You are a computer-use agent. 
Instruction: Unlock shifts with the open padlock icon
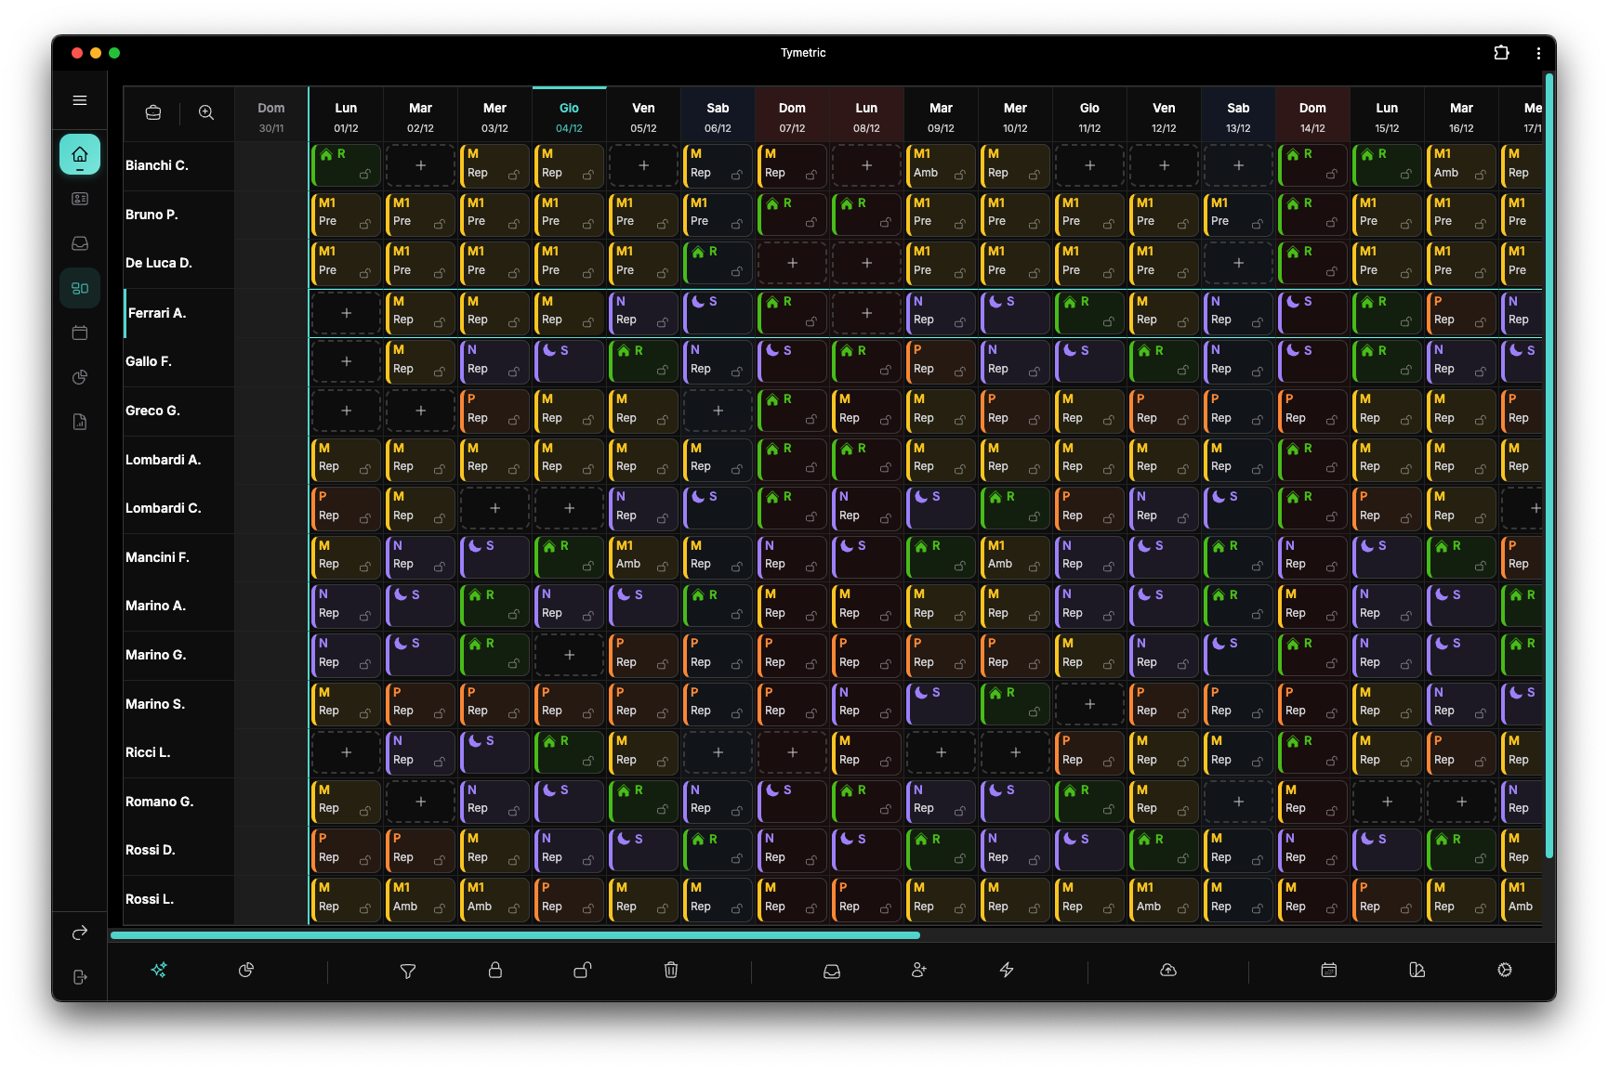(x=583, y=970)
